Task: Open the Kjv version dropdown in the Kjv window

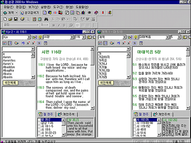Action: click(29, 37)
